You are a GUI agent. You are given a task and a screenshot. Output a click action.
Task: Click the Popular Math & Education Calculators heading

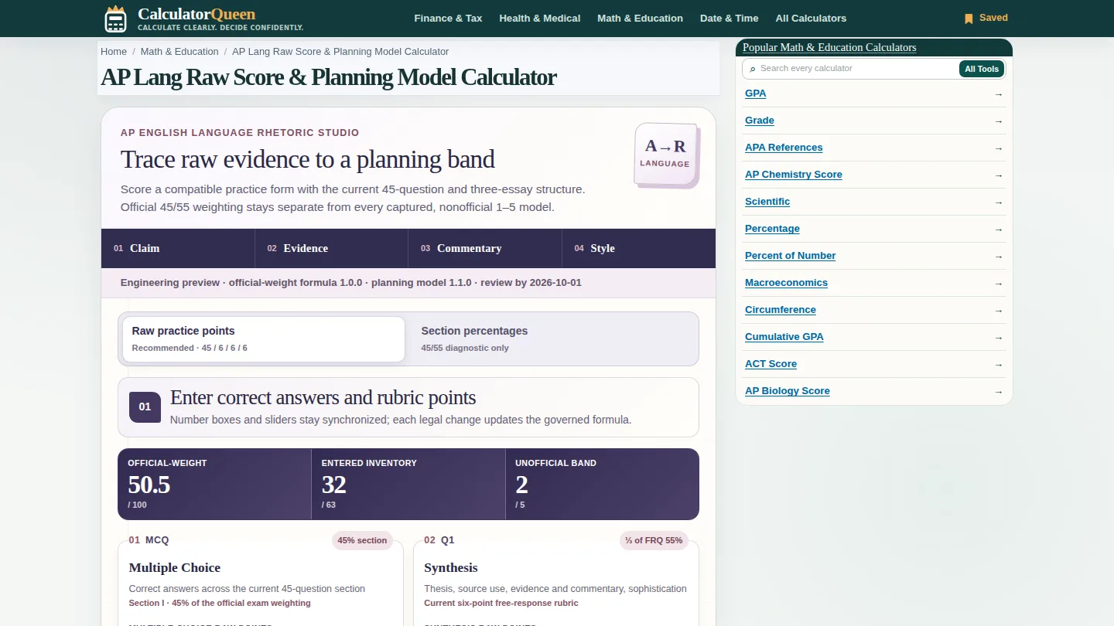pos(829,48)
